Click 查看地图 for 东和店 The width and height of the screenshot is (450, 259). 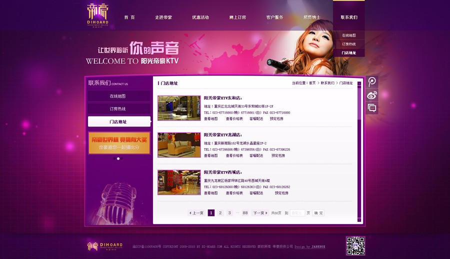(x=210, y=118)
